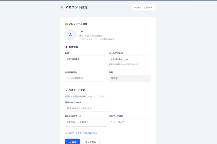Select the パスワード確認 input field
Screen dimensions: 217x144
[x=130, y=122]
